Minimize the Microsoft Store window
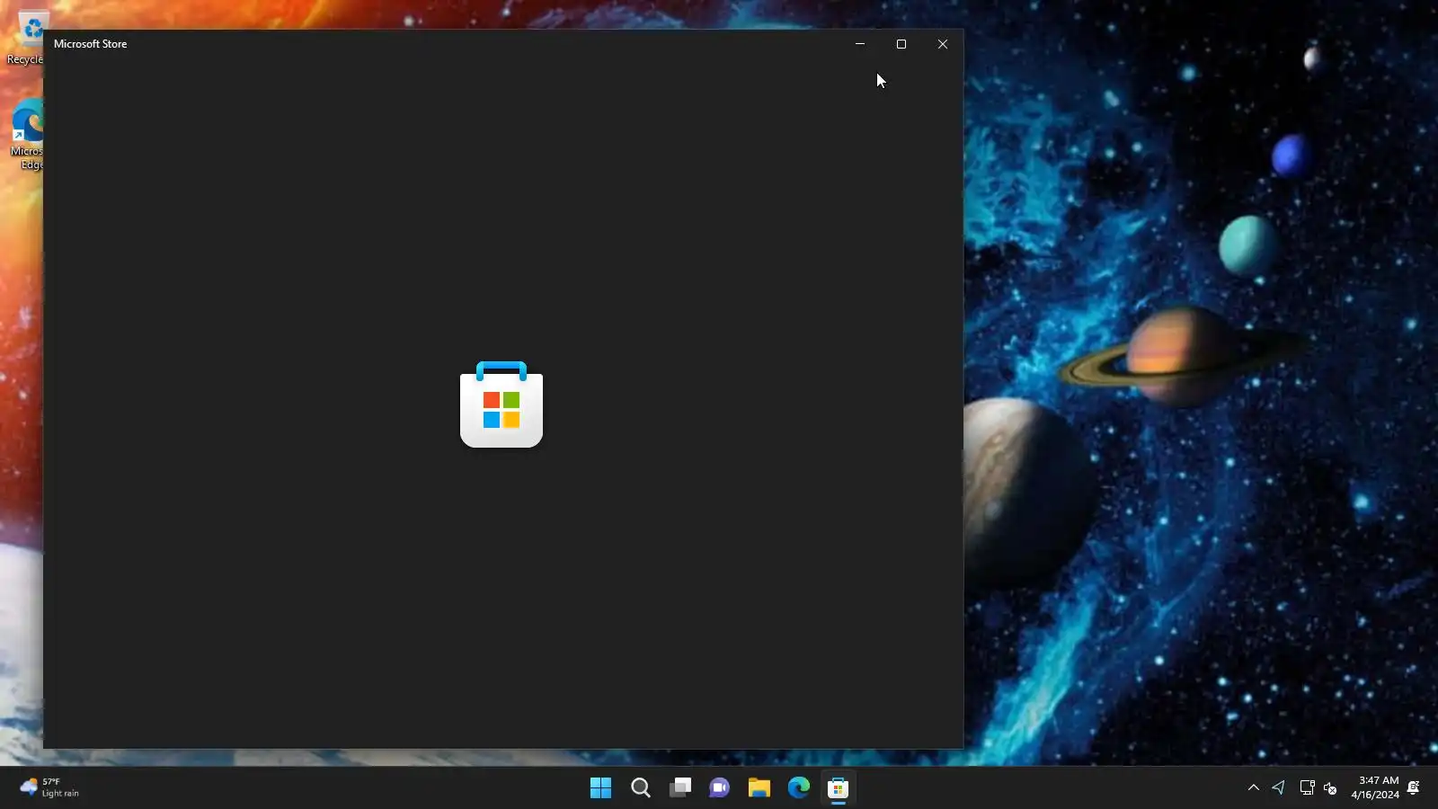Screen dimensions: 1438x809 click(860, 44)
